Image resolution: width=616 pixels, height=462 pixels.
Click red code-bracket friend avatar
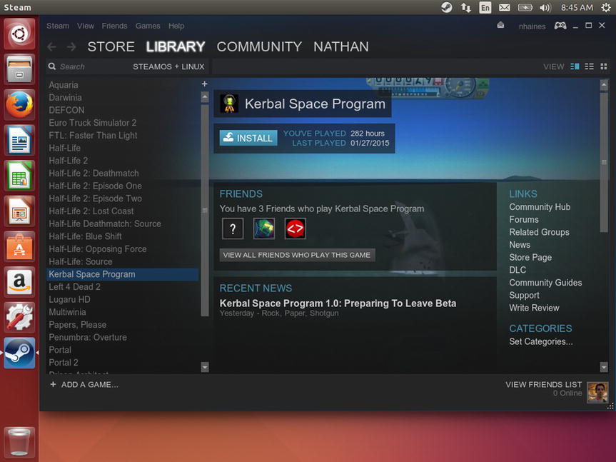click(295, 229)
